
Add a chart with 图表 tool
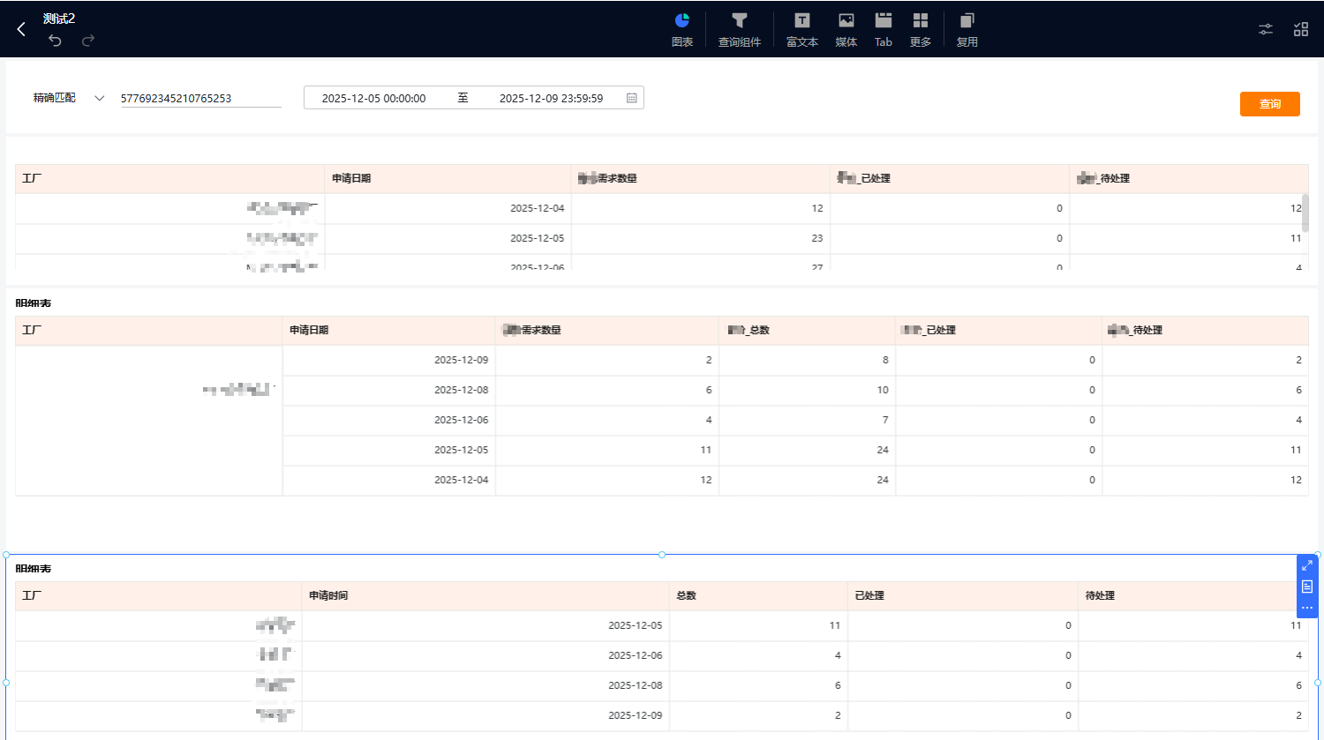[x=681, y=29]
